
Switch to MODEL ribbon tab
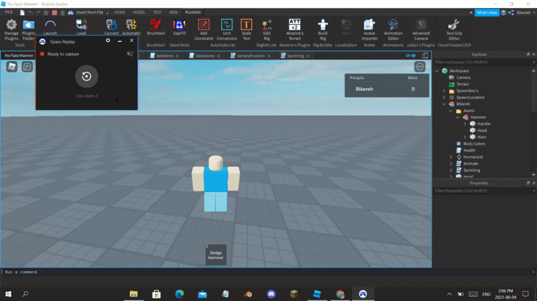pyautogui.click(x=139, y=12)
